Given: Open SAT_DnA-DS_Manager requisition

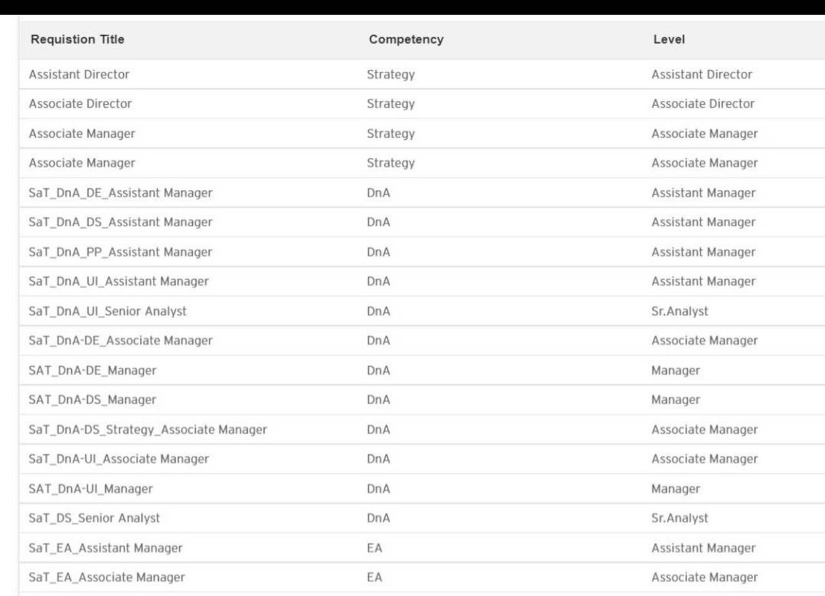Looking at the screenshot, I should 92,400.
